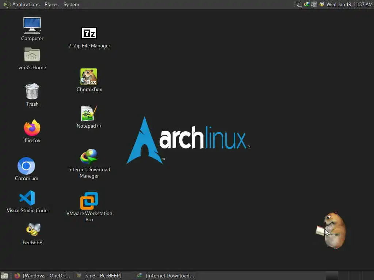Screen dimensions: 374x280
Task: Click the BeeBEEP bee tray icon
Action: [322, 4]
